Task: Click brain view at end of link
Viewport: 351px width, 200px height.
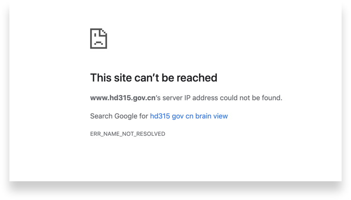Action: (212, 116)
